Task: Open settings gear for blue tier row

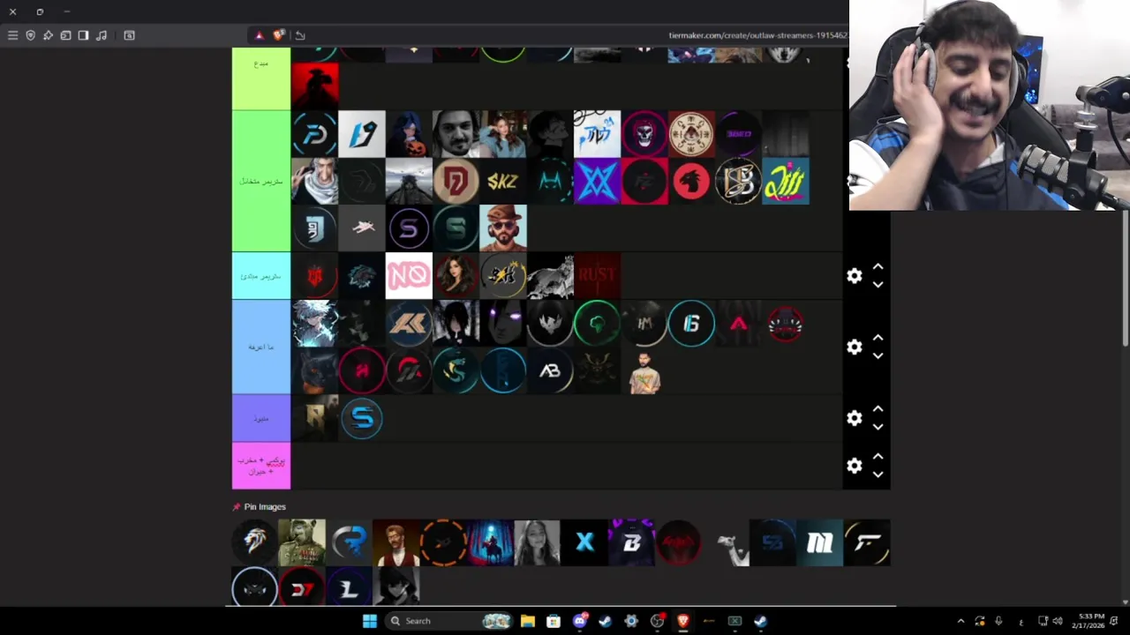Action: [x=854, y=347]
